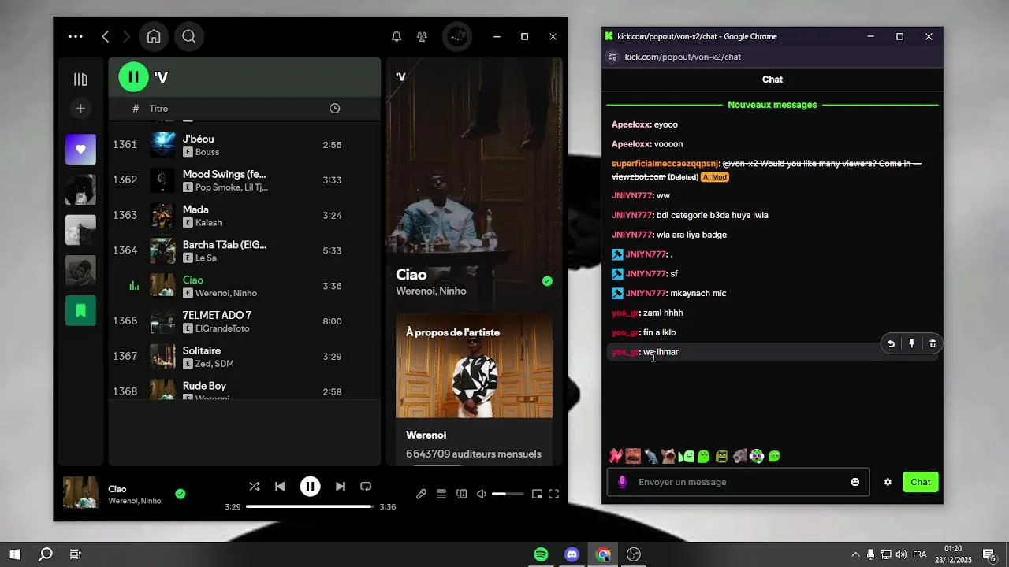Send message with green Chat button
This screenshot has height=567, width=1009.
pos(921,482)
